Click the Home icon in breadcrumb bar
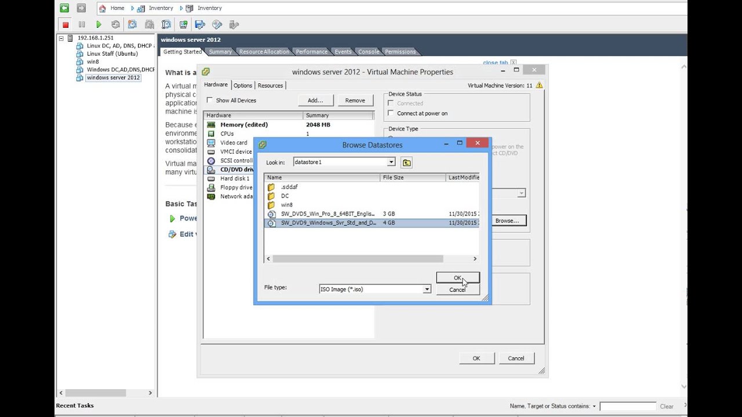This screenshot has height=417, width=742. coord(103,8)
